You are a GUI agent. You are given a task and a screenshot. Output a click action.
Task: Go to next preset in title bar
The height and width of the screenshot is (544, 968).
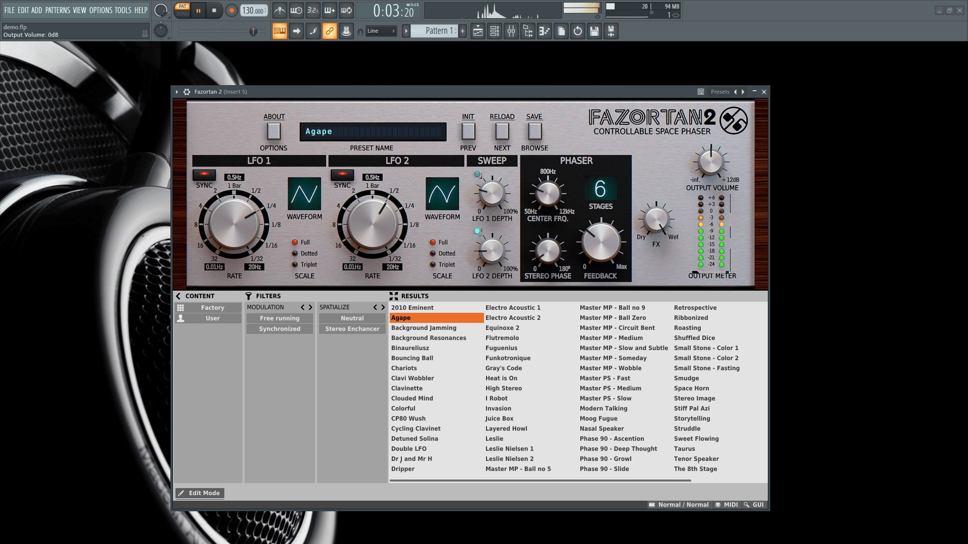click(743, 92)
